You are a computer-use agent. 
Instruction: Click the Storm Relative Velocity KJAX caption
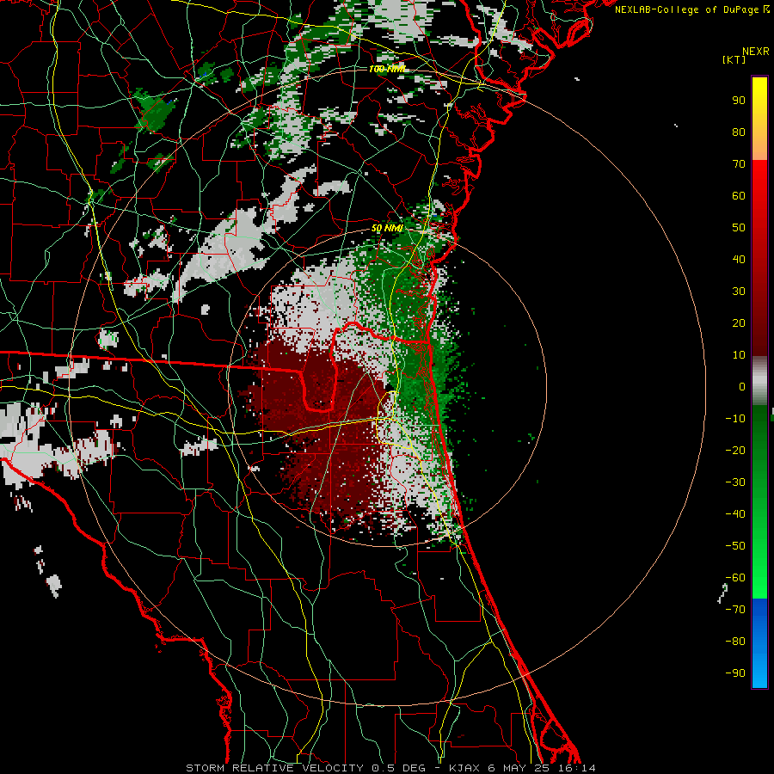pos(390,768)
